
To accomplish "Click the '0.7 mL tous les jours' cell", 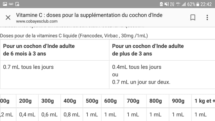I will click(55, 75).
